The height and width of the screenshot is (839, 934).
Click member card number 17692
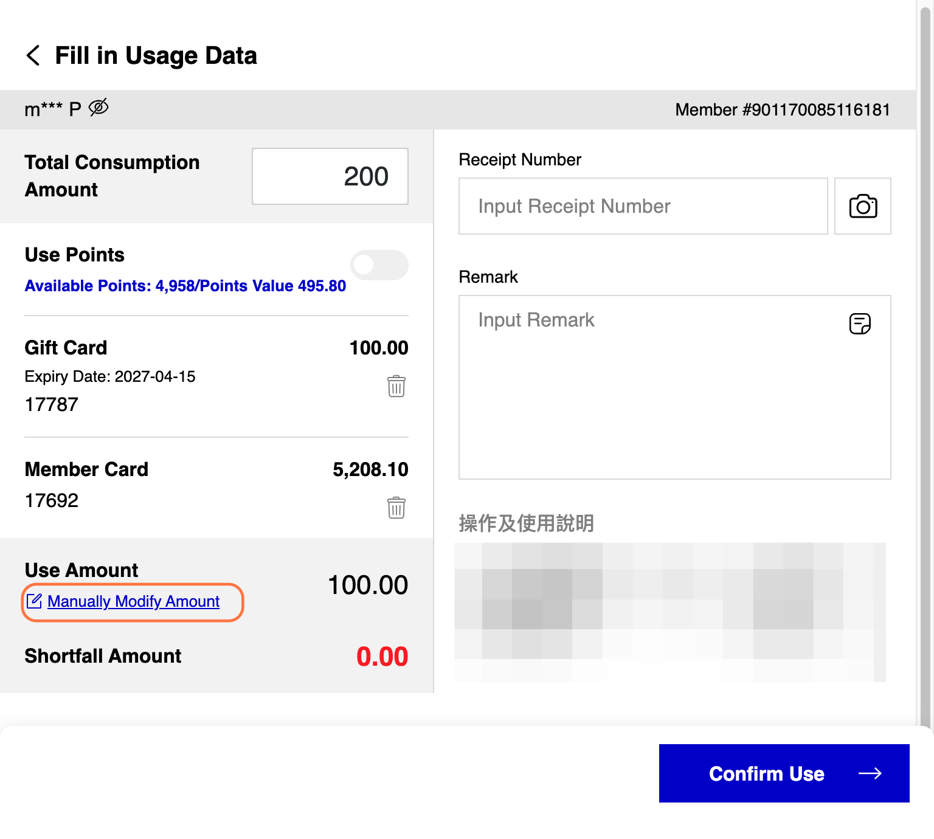point(52,500)
